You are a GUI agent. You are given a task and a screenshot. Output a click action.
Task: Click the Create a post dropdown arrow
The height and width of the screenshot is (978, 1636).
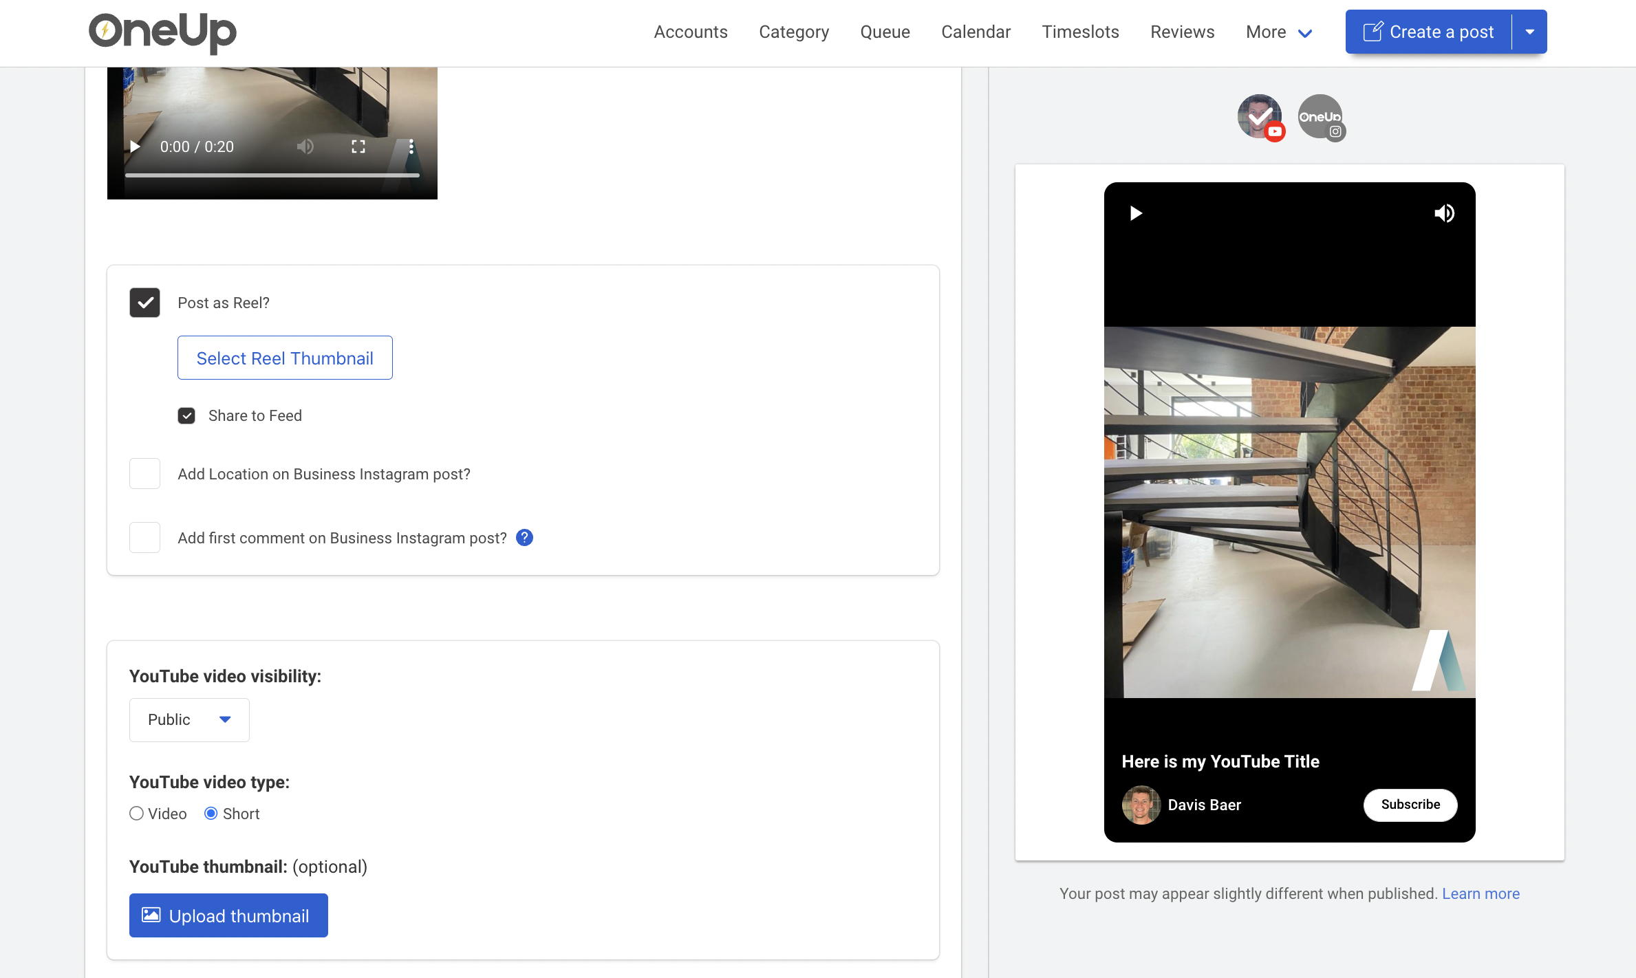[1533, 32]
